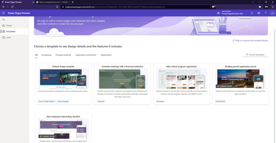Open the tab search dropdown arrow
The width and height of the screenshot is (276, 143).
[253, 2]
